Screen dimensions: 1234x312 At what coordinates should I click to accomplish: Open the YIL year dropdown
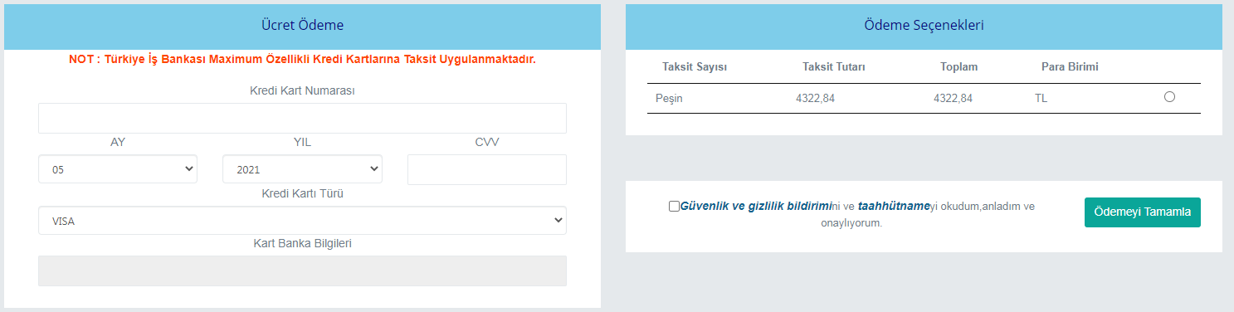click(302, 169)
